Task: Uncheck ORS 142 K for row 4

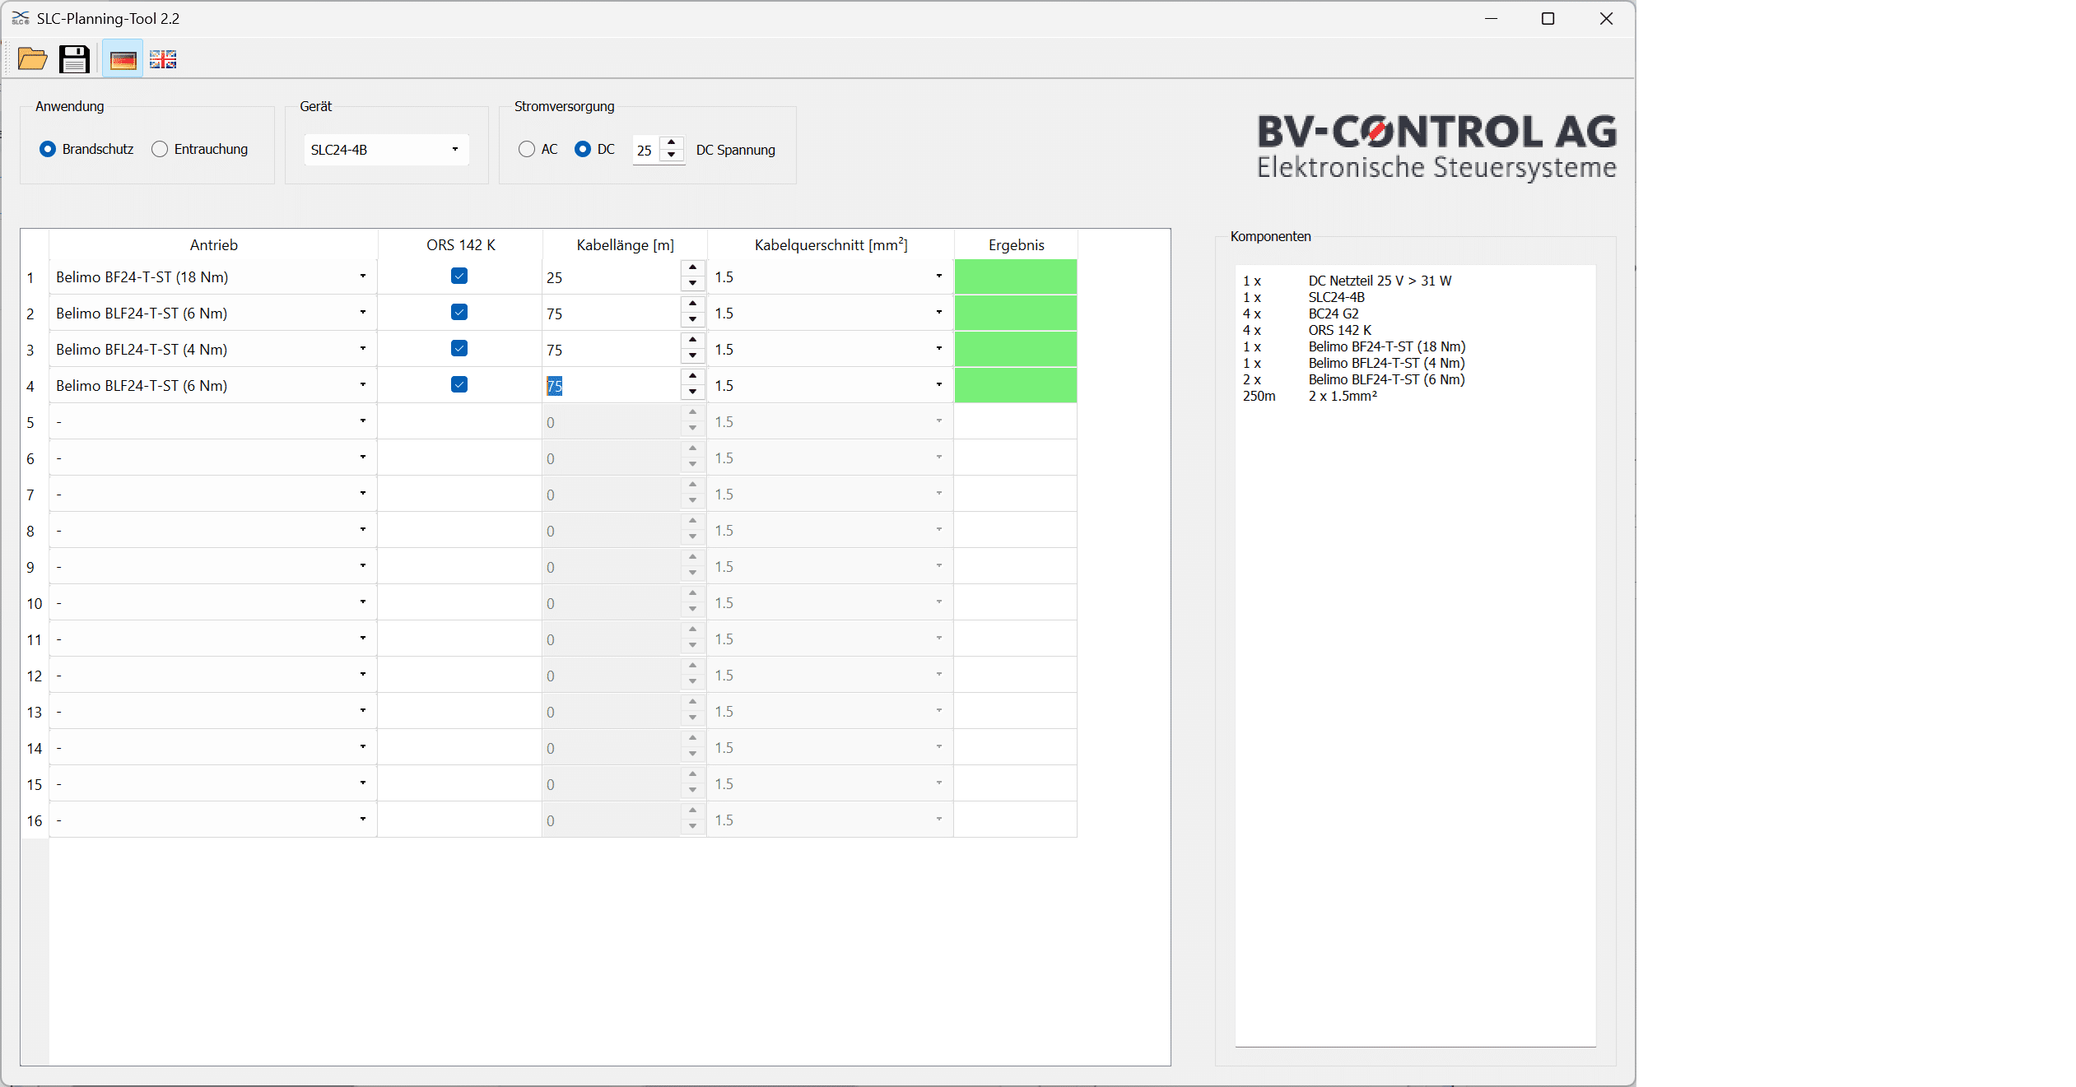Action: point(459,385)
